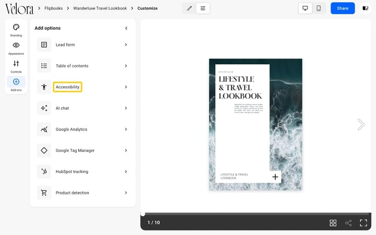Click the Google Tag Manager diamond icon
Image resolution: width=376 pixels, height=235 pixels.
tap(44, 150)
